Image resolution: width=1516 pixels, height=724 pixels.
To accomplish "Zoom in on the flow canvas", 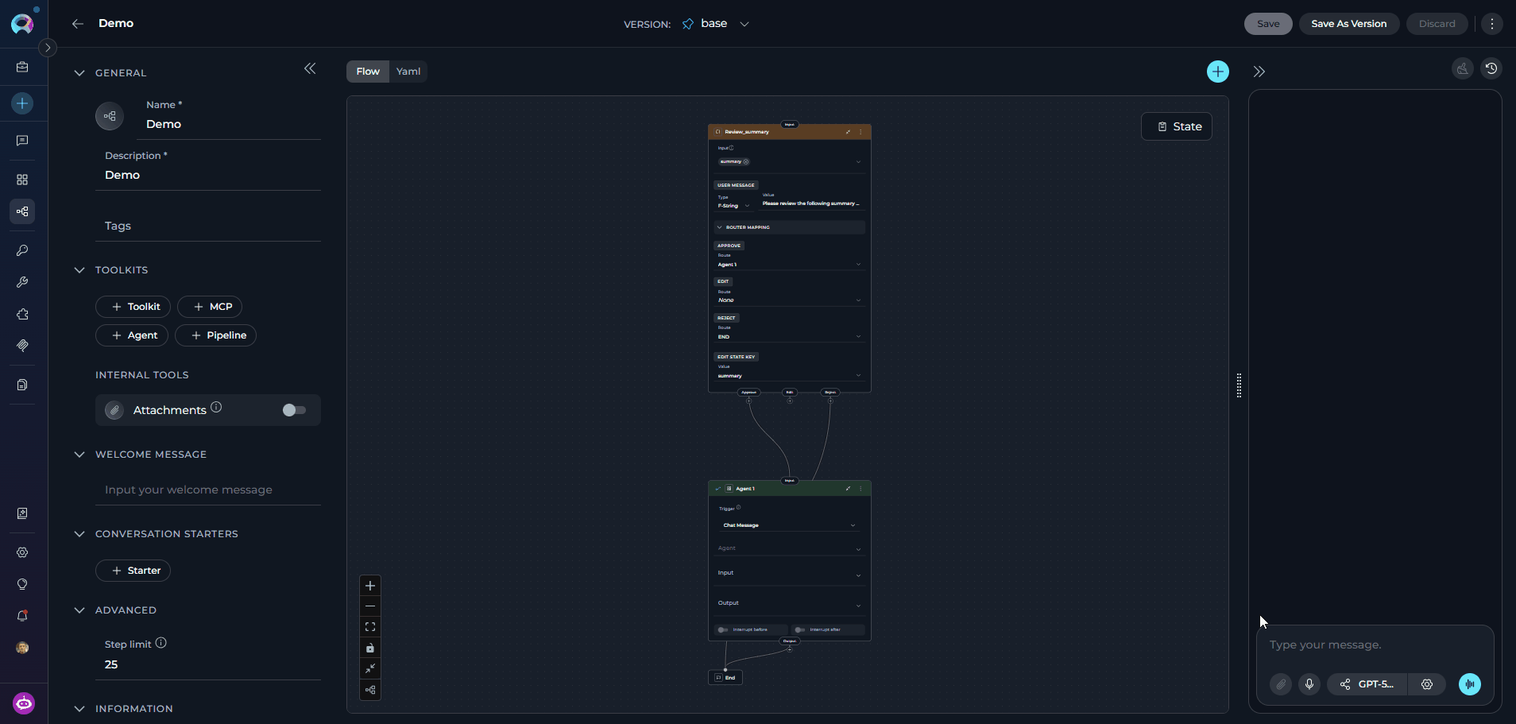I will [370, 586].
